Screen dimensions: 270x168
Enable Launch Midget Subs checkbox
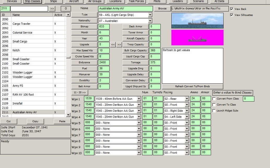click(x=214, y=111)
